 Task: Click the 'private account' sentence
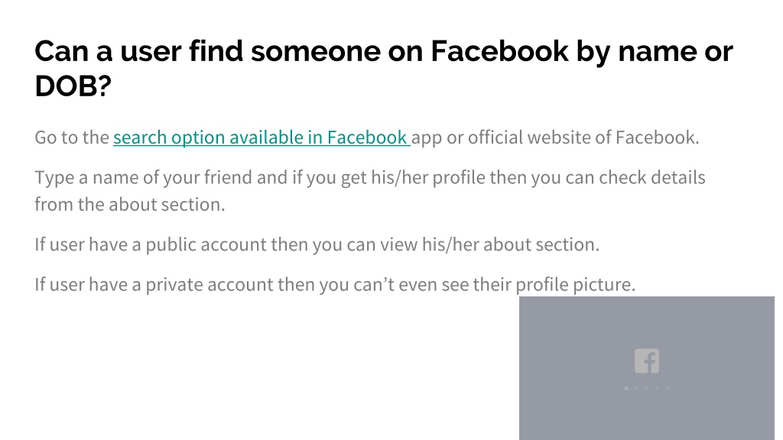[335, 284]
